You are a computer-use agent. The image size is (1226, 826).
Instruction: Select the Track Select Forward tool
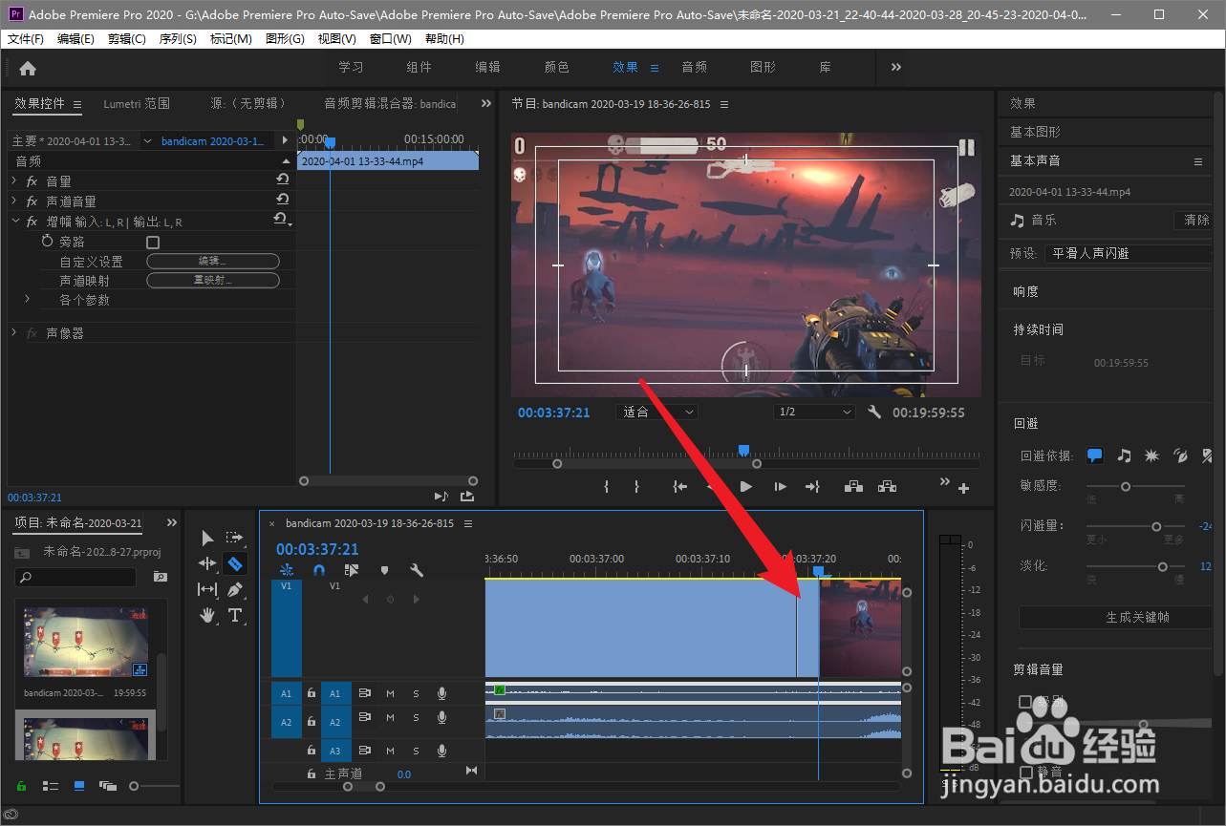234,538
